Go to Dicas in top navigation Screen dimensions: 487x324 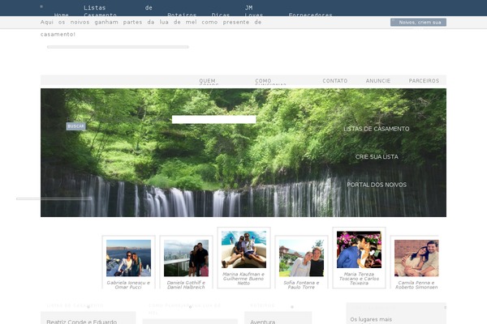pyautogui.click(x=220, y=15)
